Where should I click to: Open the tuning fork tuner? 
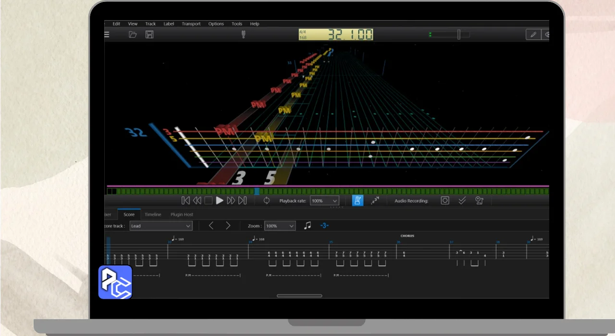pyautogui.click(x=243, y=35)
